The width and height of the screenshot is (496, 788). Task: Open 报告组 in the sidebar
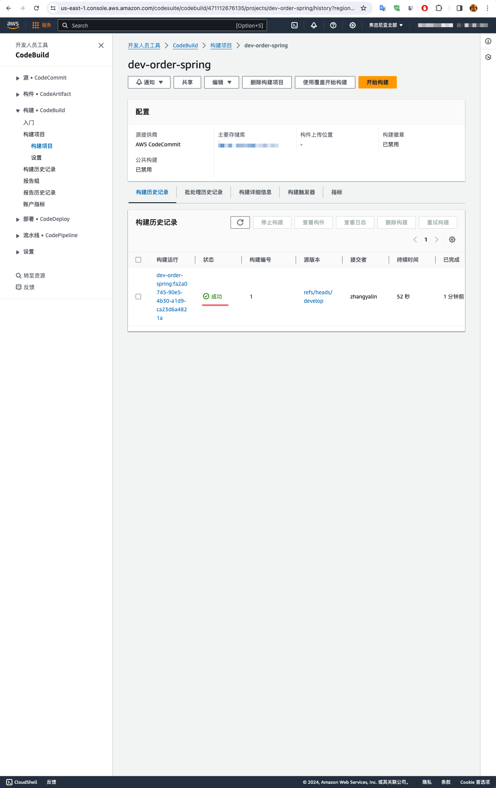(31, 181)
